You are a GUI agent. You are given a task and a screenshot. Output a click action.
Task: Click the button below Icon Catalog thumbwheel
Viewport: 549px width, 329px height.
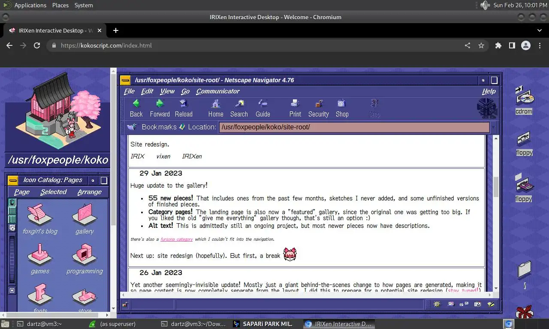click(12, 290)
